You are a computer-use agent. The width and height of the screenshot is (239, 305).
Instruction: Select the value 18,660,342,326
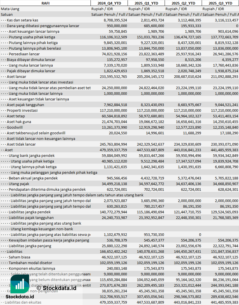(x=188, y=65)
